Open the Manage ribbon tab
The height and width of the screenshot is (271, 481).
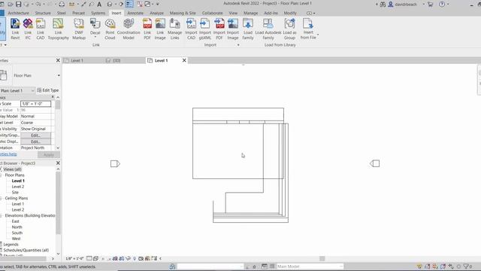click(250, 14)
